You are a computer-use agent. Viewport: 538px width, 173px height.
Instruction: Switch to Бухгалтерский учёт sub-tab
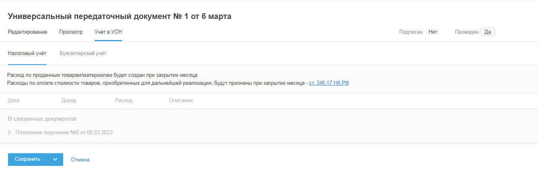coord(83,53)
